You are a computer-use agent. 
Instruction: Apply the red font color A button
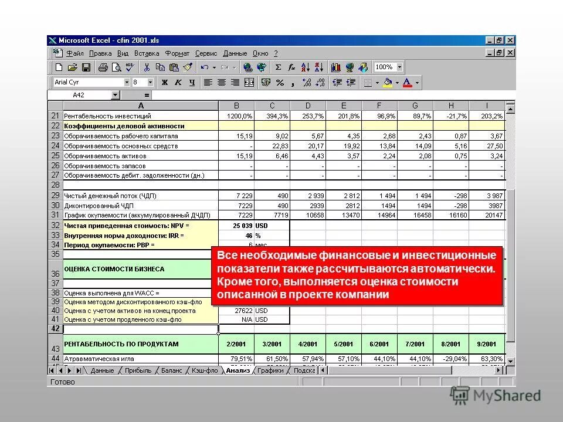pos(407,83)
